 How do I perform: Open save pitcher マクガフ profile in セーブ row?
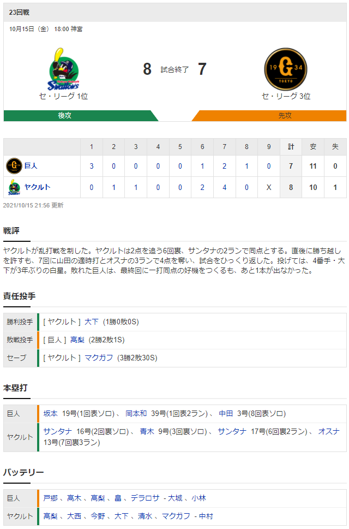coord(99,358)
